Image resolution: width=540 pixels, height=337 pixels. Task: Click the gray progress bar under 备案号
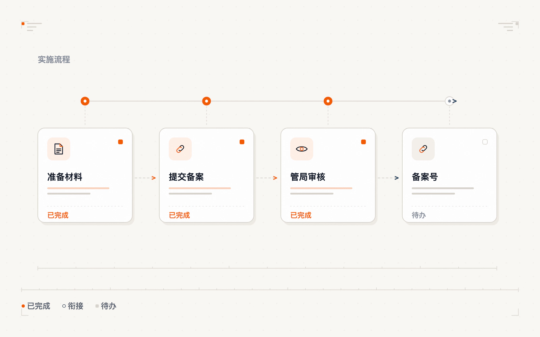(x=443, y=188)
